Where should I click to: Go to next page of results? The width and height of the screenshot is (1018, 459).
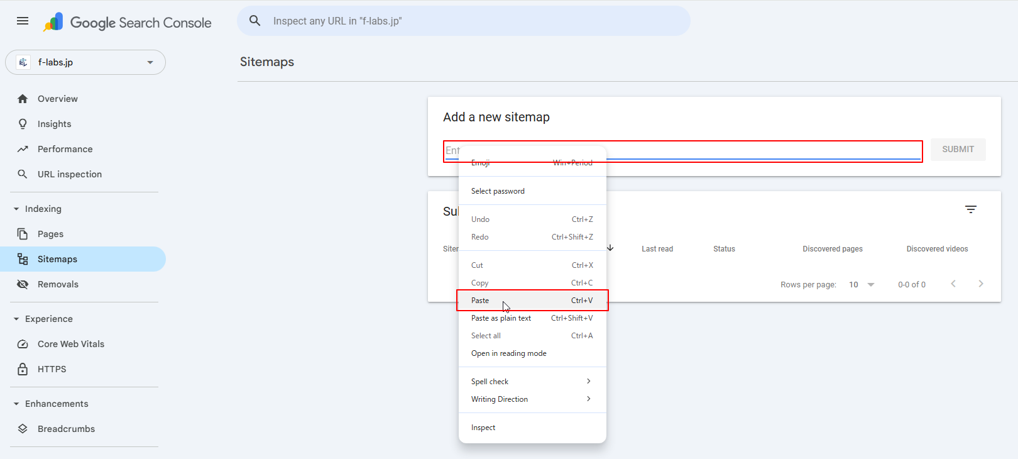[981, 284]
